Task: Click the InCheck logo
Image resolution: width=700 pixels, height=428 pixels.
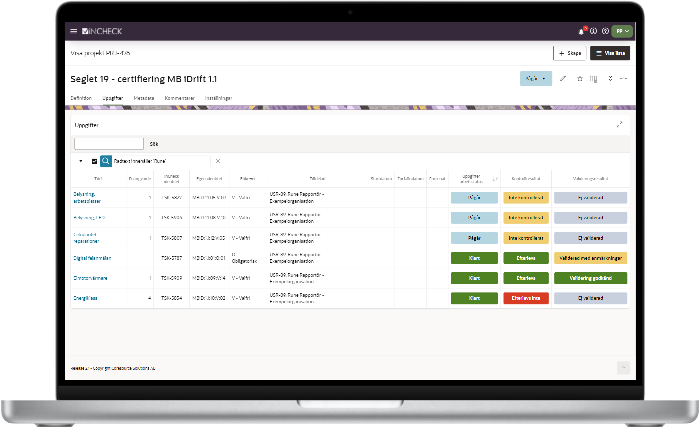Action: click(x=102, y=31)
